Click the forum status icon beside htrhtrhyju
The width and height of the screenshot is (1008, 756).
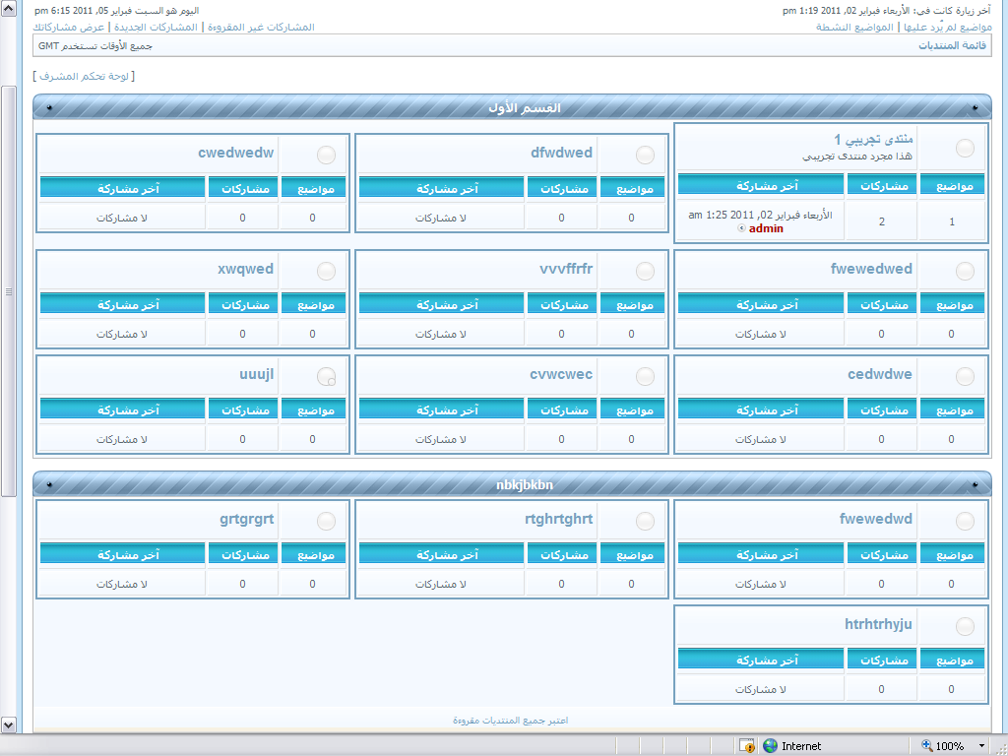click(965, 626)
